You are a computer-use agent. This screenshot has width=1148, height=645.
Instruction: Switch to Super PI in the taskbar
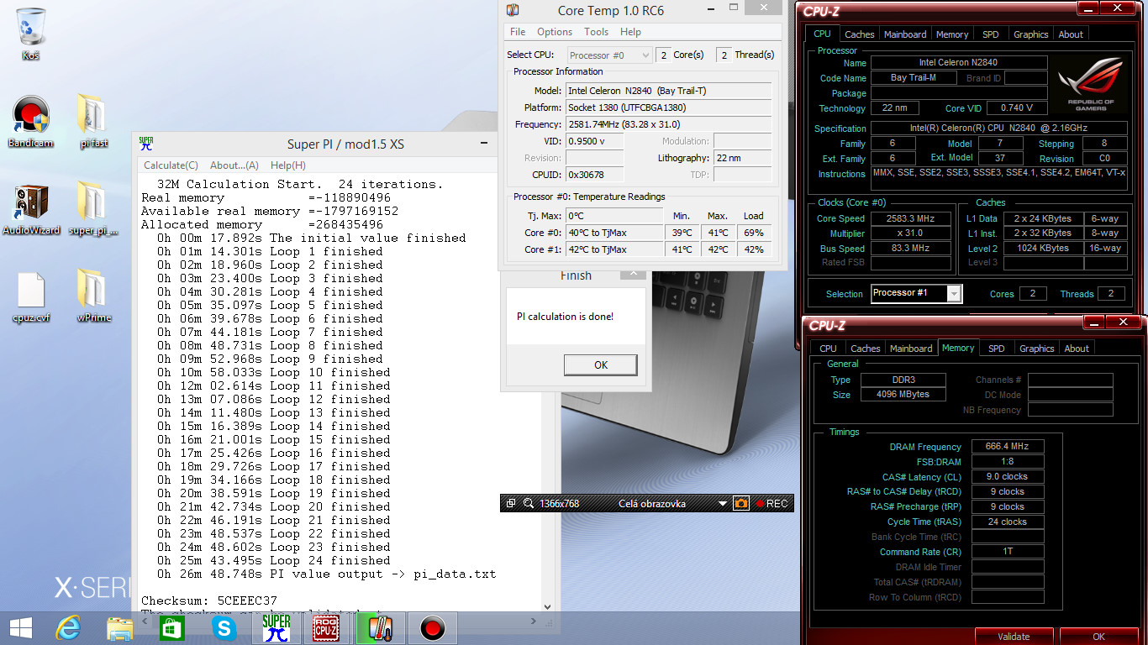(x=276, y=627)
